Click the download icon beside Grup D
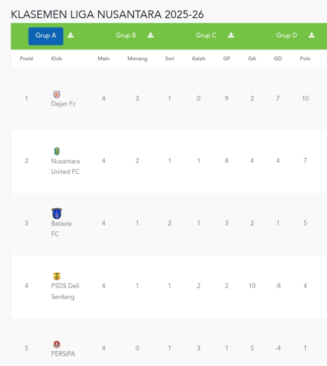Image resolution: width=327 pixels, height=366 pixels. [x=311, y=35]
